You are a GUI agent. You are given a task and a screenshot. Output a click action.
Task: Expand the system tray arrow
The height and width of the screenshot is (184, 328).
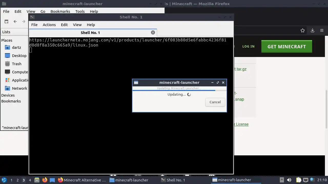pyautogui.click(x=282, y=180)
